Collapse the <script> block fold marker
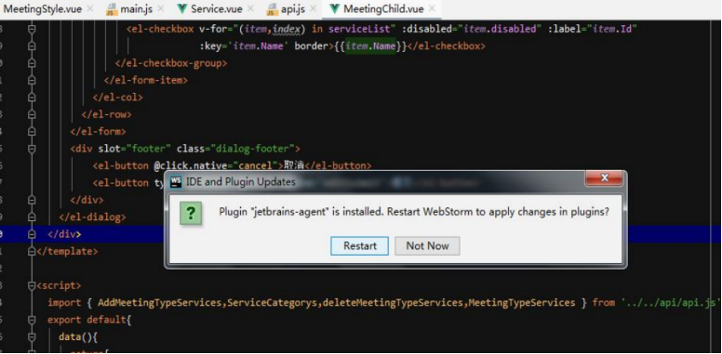This screenshot has width=722, height=354. click(32, 285)
